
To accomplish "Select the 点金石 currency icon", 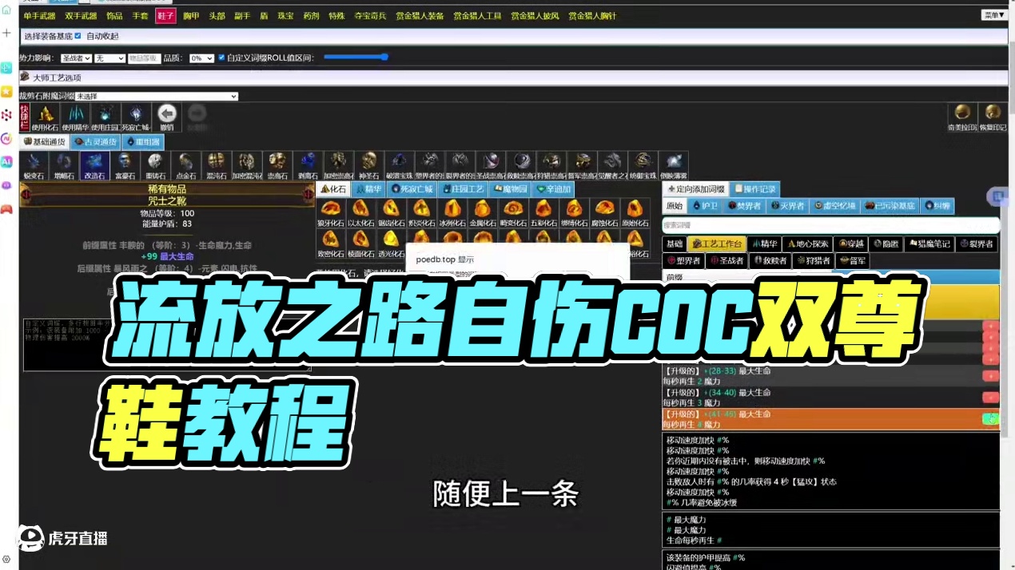I will (185, 165).
